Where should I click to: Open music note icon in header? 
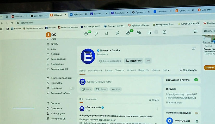click(149, 32)
